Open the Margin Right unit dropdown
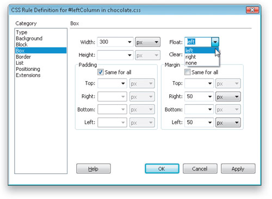272x199 pixels. (228, 97)
